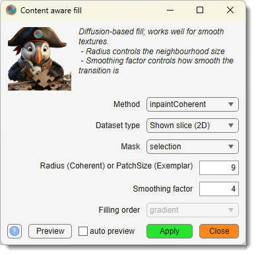The image size is (256, 255).
Task: Open help via the question mark icon
Action: point(15,231)
